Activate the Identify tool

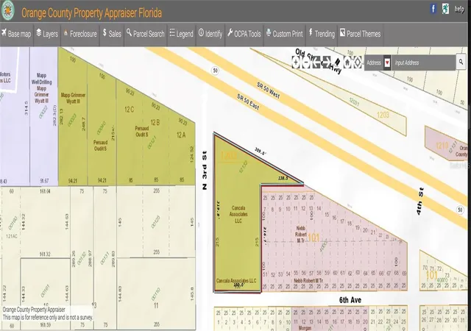pyautogui.click(x=210, y=34)
